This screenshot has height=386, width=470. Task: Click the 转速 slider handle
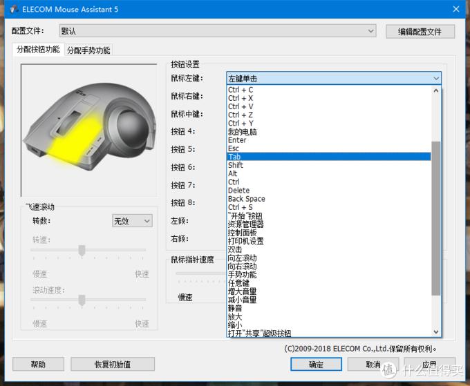point(82,250)
